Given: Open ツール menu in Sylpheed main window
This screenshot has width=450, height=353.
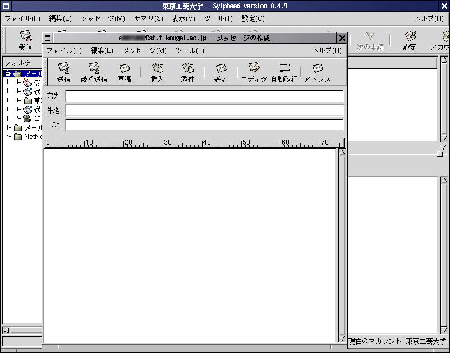Looking at the screenshot, I should [x=218, y=18].
